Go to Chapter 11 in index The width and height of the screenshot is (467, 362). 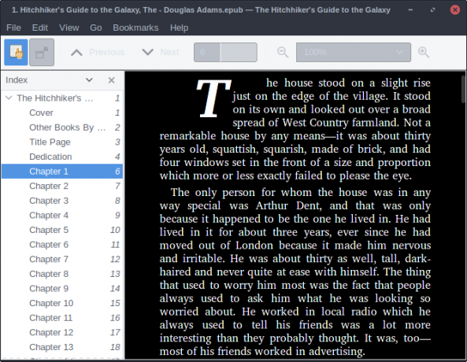62,318
